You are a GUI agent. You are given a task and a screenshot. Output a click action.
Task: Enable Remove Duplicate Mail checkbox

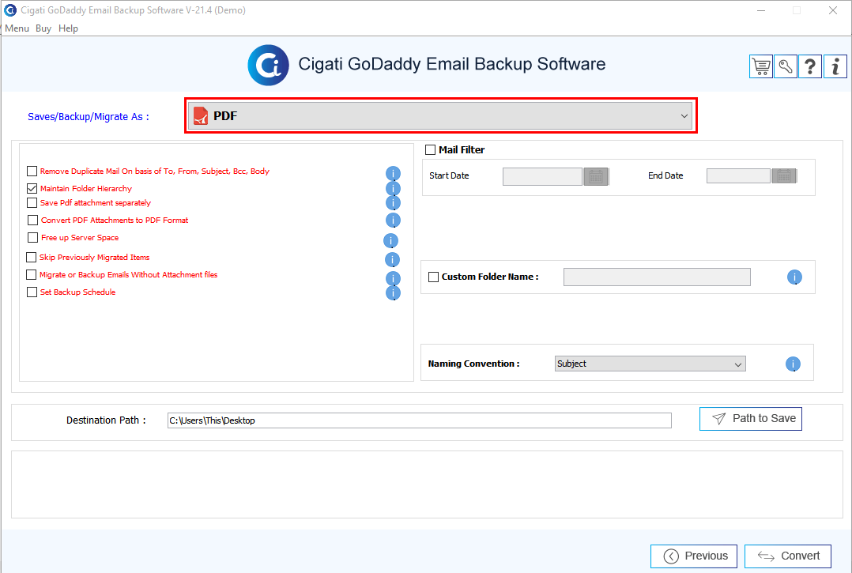tap(32, 171)
